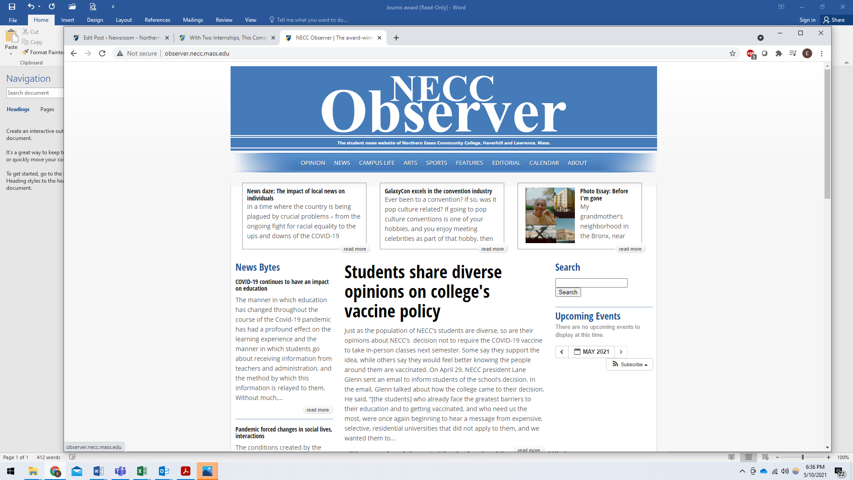
Task: Expand the Paste options arrow
Action: 11,54
